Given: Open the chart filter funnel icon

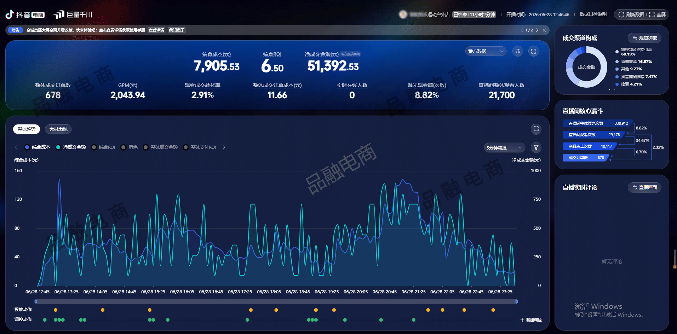Looking at the screenshot, I should point(536,147).
